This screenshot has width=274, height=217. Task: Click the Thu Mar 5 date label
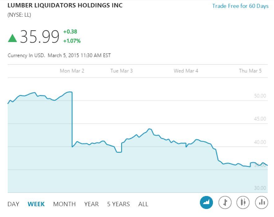coord(250,71)
